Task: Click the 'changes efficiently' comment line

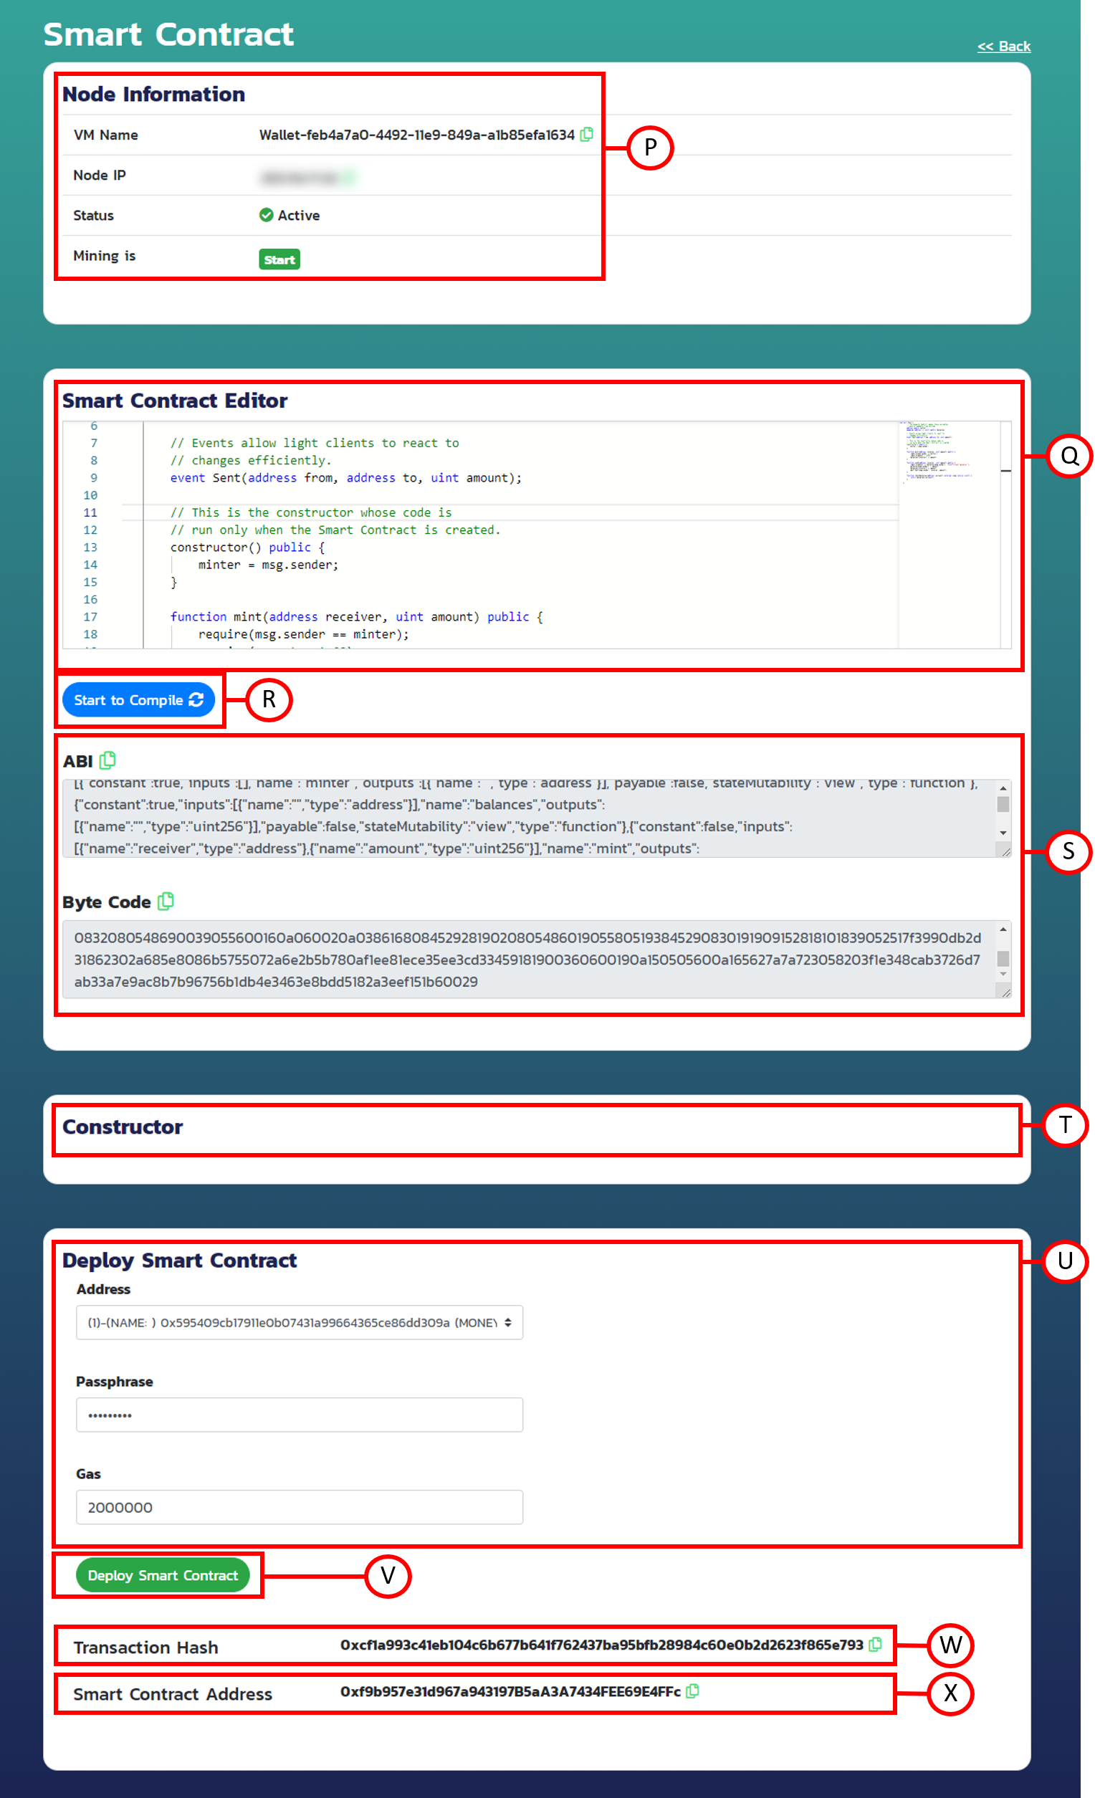Action: tap(250, 460)
